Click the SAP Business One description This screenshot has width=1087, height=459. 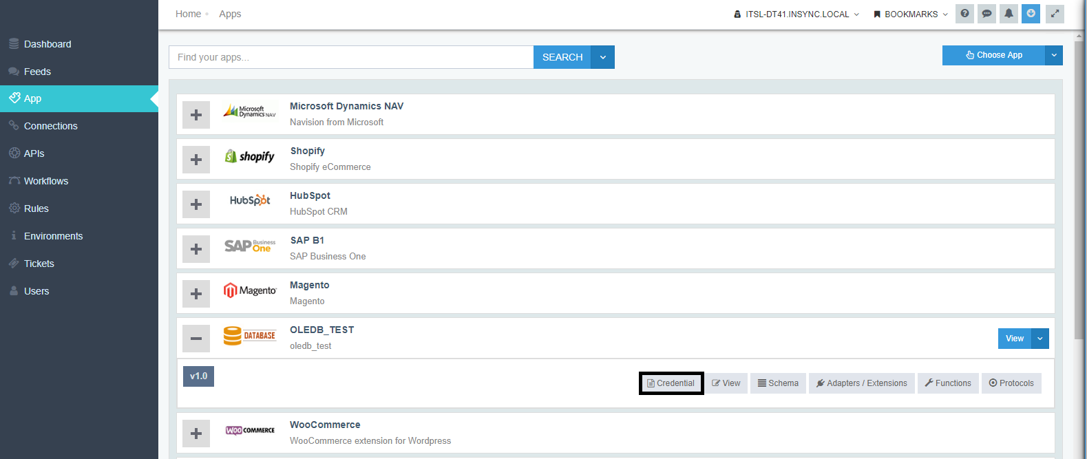tap(328, 256)
